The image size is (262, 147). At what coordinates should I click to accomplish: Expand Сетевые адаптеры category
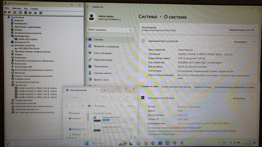[x=9, y=100]
